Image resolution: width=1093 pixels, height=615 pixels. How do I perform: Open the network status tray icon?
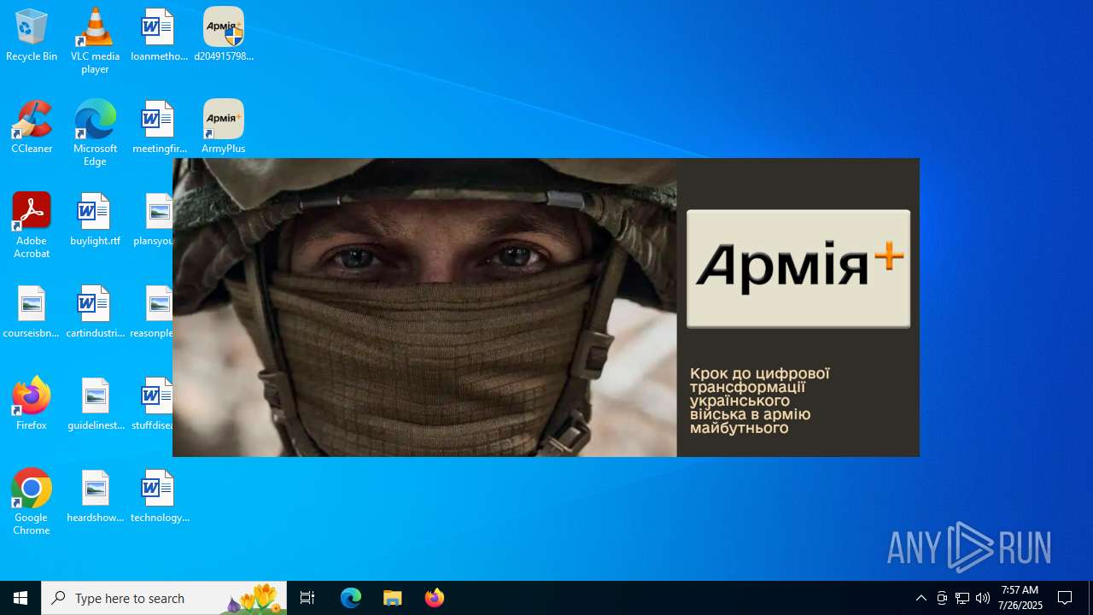[962, 598]
